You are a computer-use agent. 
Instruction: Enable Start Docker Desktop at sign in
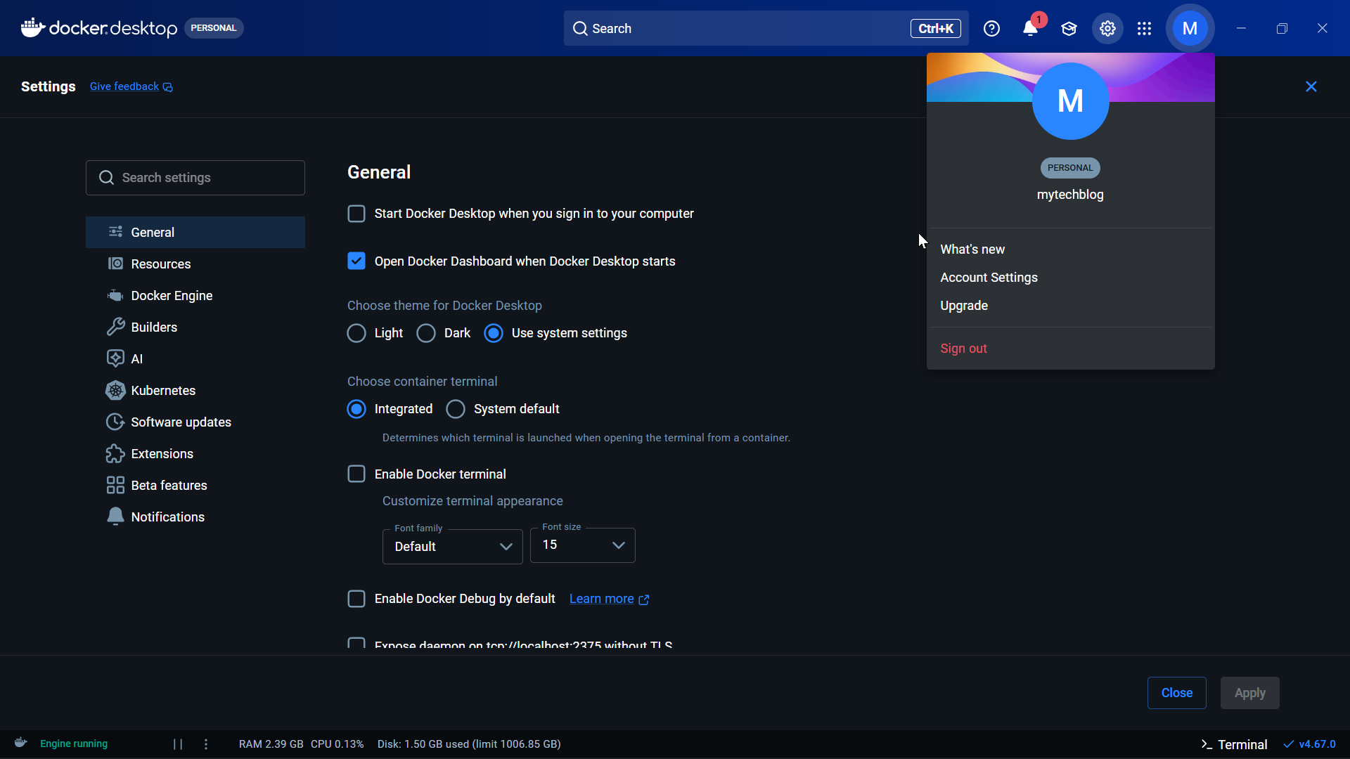(356, 214)
